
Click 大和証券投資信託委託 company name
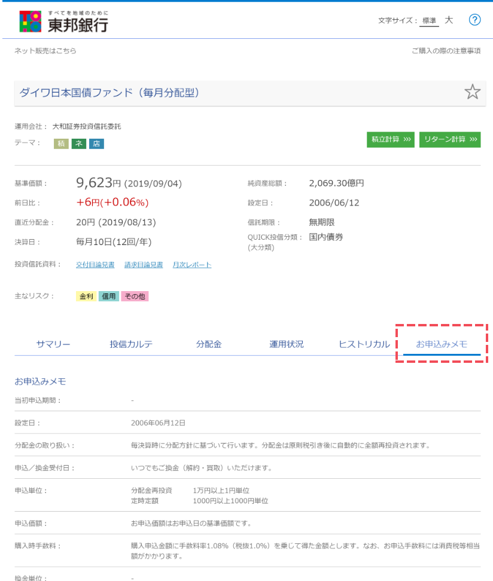87,127
